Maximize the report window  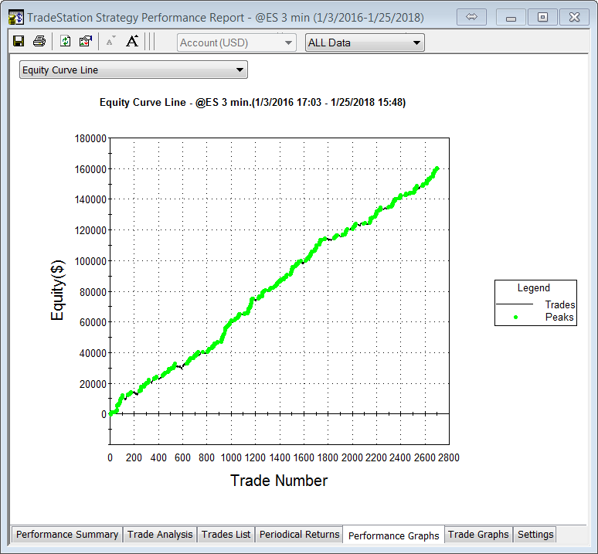543,17
